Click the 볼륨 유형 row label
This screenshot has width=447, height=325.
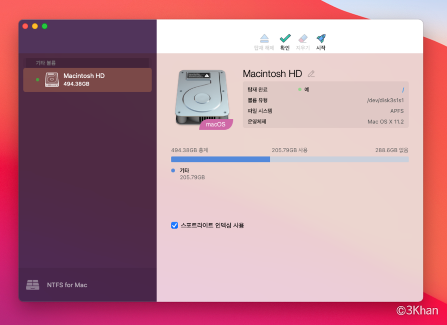coord(257,100)
